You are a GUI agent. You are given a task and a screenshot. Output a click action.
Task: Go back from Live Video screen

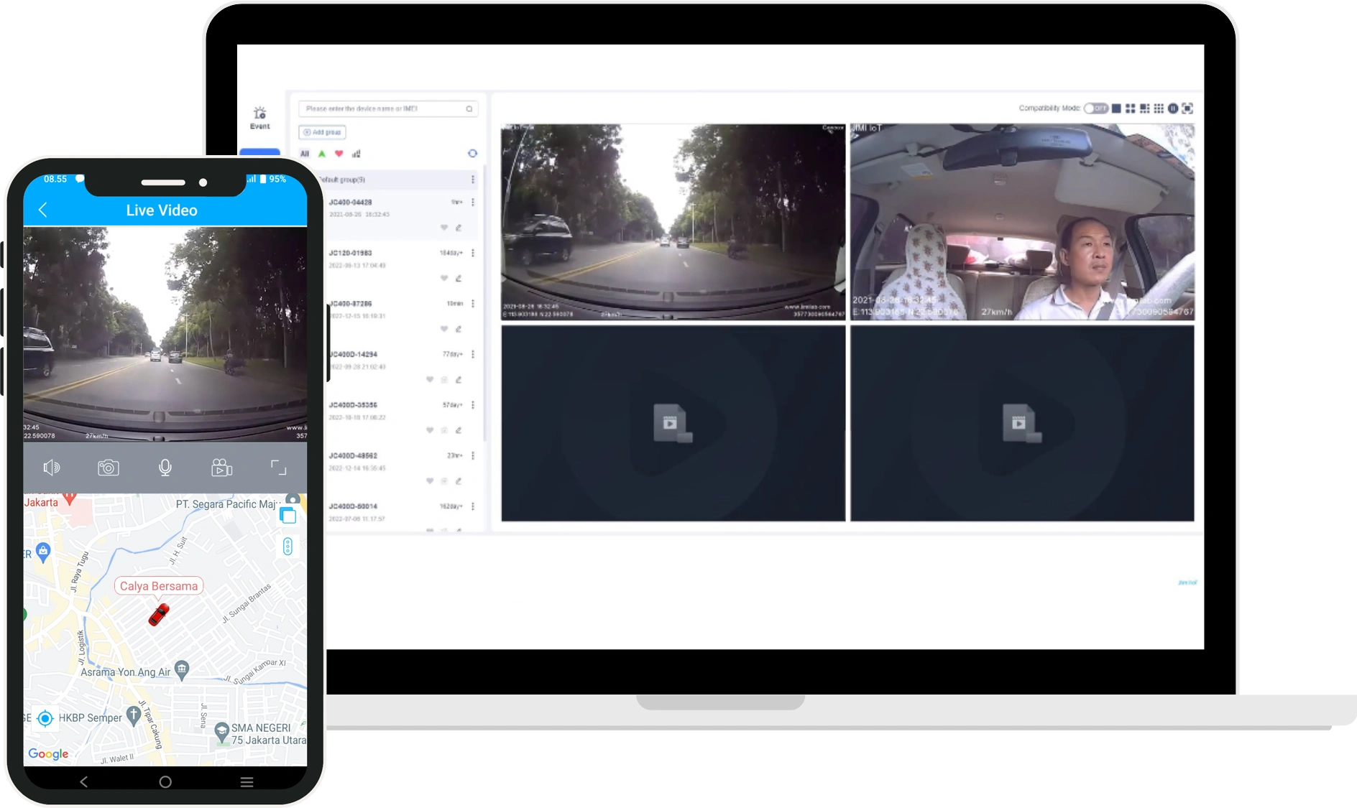point(43,210)
